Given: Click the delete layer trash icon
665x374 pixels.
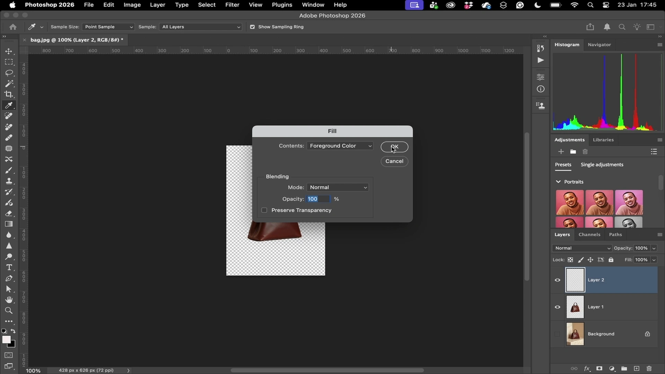Looking at the screenshot, I should 649,368.
